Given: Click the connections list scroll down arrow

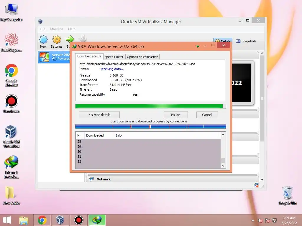Looking at the screenshot, I should pyautogui.click(x=223, y=166).
